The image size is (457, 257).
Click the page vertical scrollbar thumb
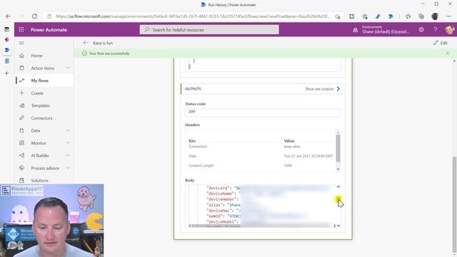tap(454, 204)
